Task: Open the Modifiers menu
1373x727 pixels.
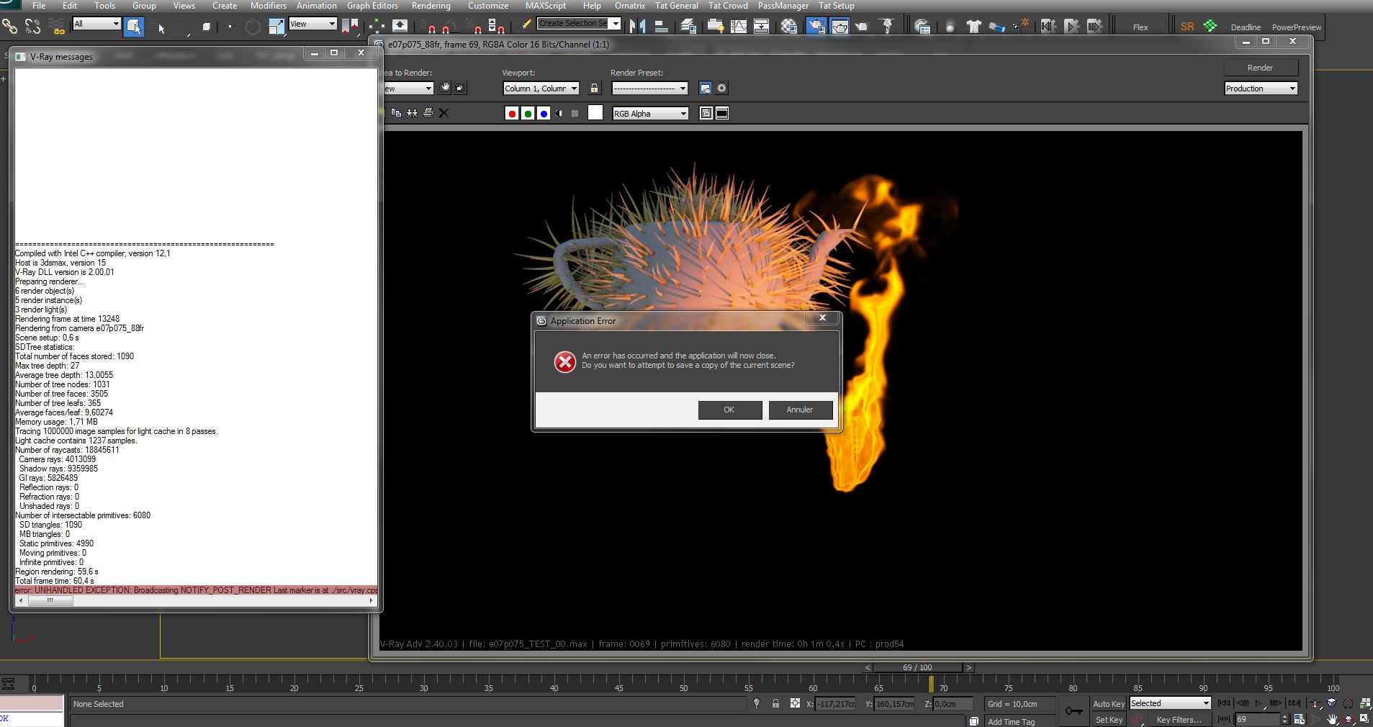Action: (268, 6)
